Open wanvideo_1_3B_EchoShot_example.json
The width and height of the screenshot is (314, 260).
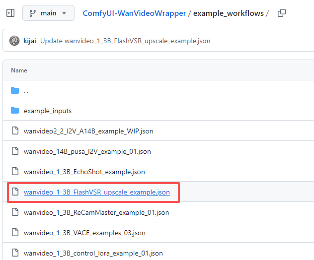[84, 172]
